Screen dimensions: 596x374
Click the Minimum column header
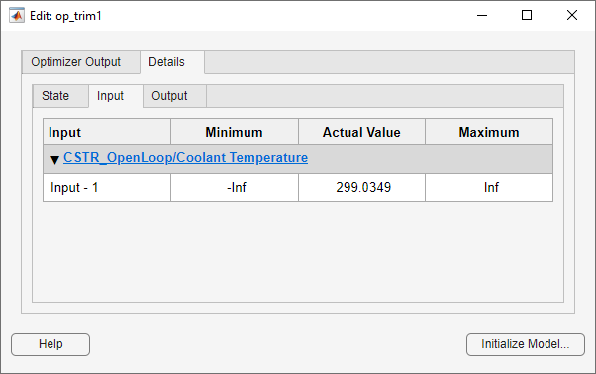pos(235,132)
